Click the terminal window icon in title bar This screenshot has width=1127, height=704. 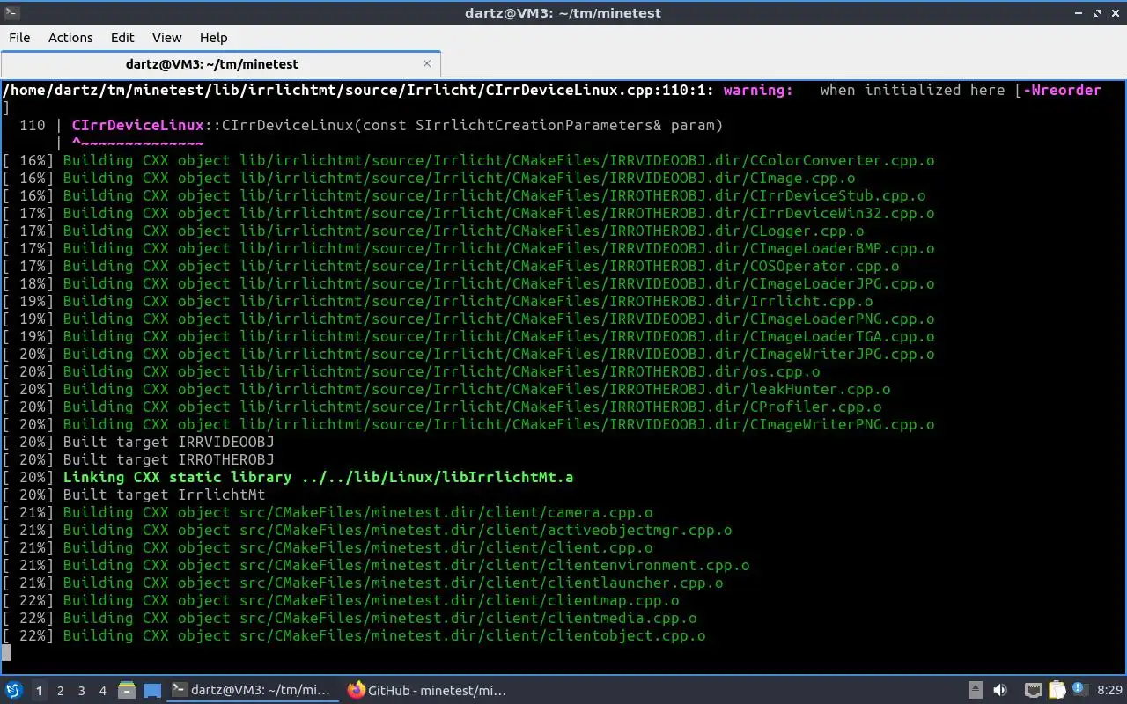11,12
